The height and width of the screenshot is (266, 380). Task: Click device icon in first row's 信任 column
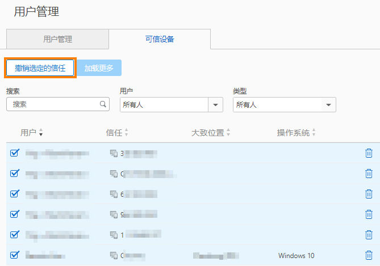[114, 153]
